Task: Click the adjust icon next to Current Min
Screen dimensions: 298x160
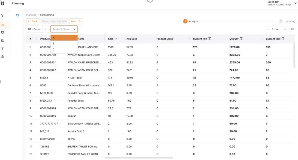Action: pyautogui.click(x=210, y=39)
